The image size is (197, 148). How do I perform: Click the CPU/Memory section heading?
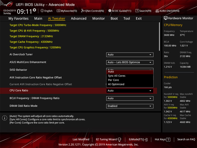[173, 25]
